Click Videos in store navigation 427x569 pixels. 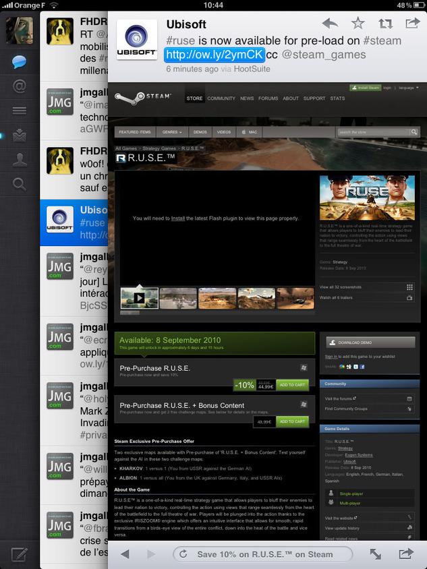pyautogui.click(x=224, y=132)
